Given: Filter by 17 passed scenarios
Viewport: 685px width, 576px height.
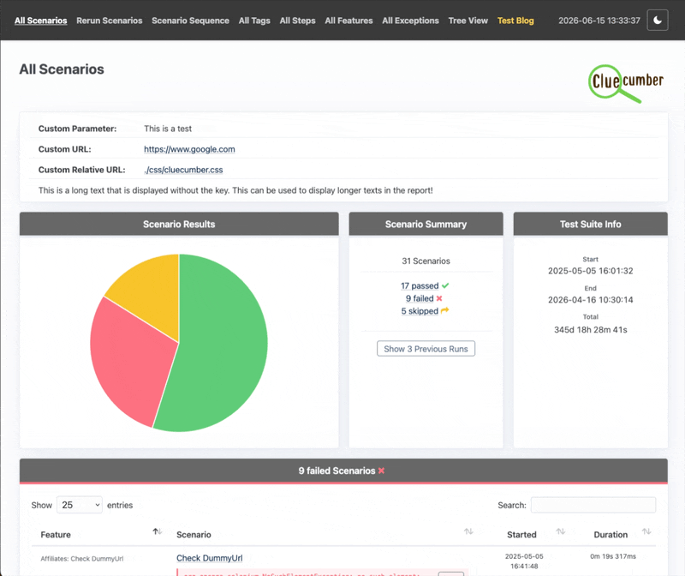Looking at the screenshot, I should click(x=420, y=285).
